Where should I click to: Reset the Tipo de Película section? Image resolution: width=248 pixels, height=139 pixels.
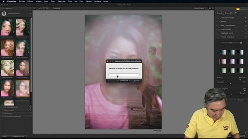(246, 37)
